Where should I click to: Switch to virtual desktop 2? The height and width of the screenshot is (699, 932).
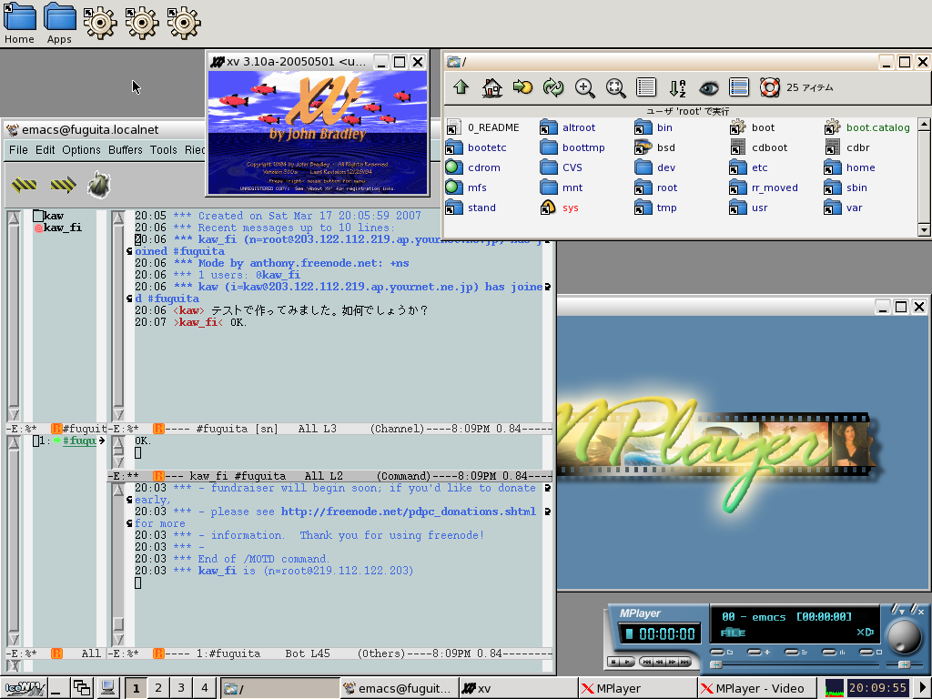click(157, 688)
